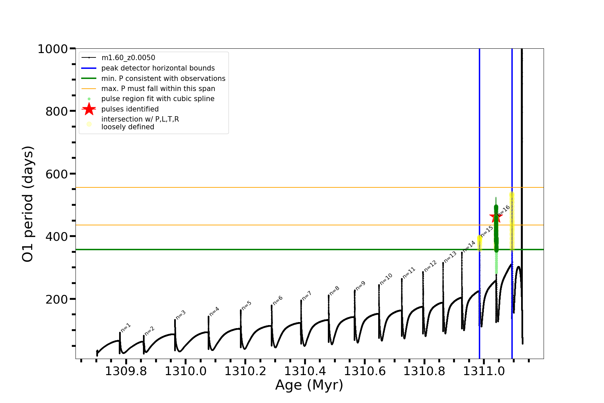Click the red star marker on the plot
The height and width of the screenshot is (403, 604).
coord(496,217)
